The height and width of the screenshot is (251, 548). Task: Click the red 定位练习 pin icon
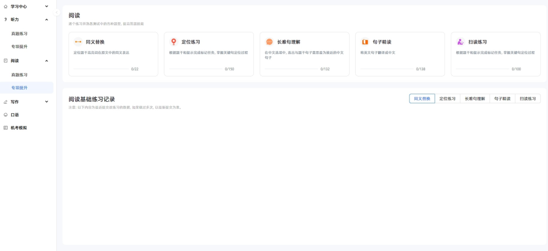tap(174, 42)
